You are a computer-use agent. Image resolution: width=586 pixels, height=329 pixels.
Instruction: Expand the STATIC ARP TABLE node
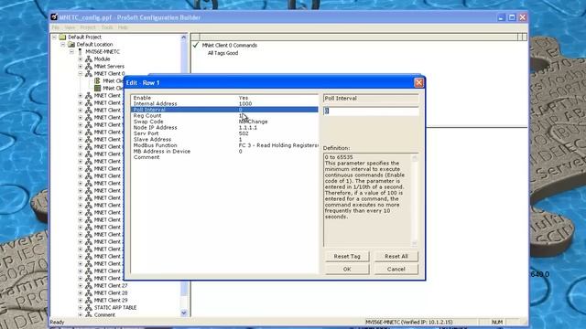(81, 307)
